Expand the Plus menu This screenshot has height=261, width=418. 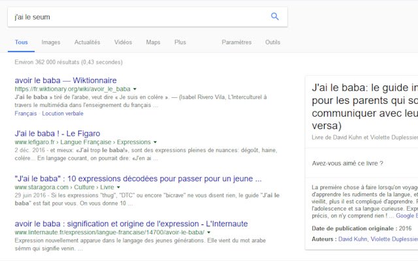(180, 42)
